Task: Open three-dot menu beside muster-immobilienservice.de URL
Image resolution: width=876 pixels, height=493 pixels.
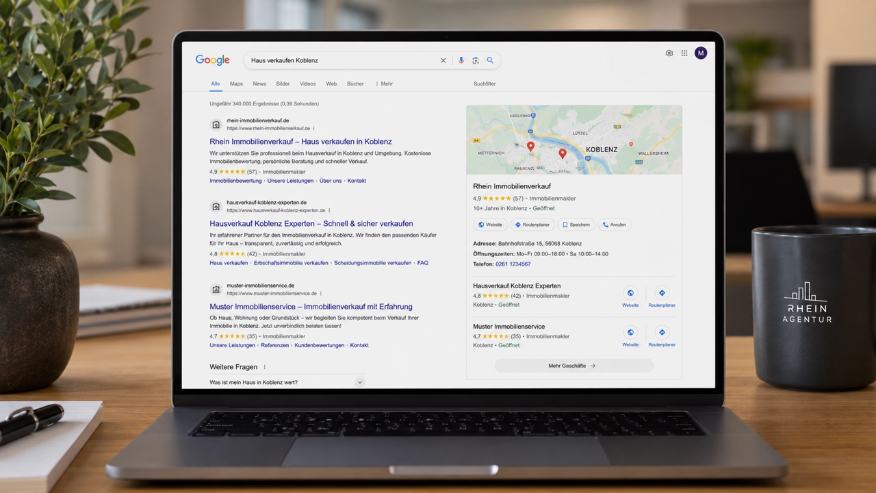Action: pos(320,293)
